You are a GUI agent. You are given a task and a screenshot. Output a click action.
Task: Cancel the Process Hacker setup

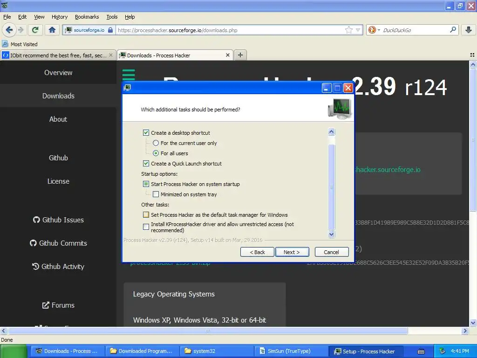[332, 252]
